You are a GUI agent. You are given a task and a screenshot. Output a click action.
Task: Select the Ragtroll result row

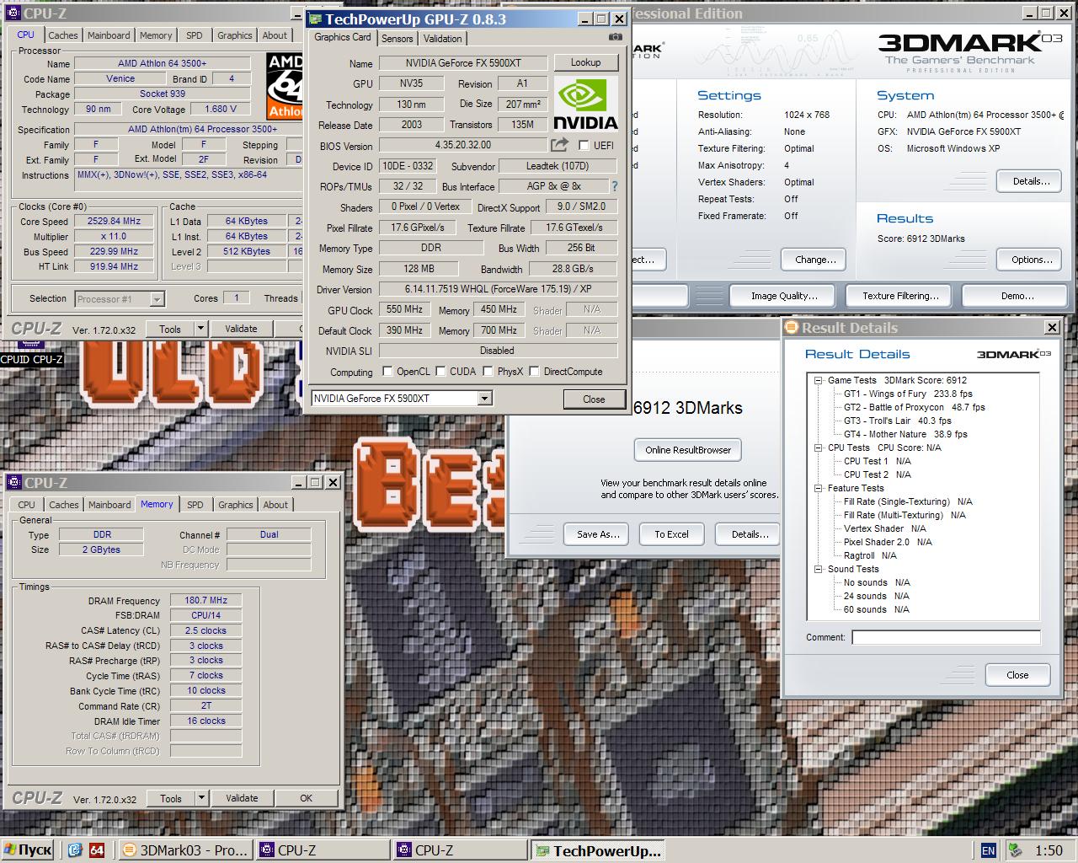(870, 555)
